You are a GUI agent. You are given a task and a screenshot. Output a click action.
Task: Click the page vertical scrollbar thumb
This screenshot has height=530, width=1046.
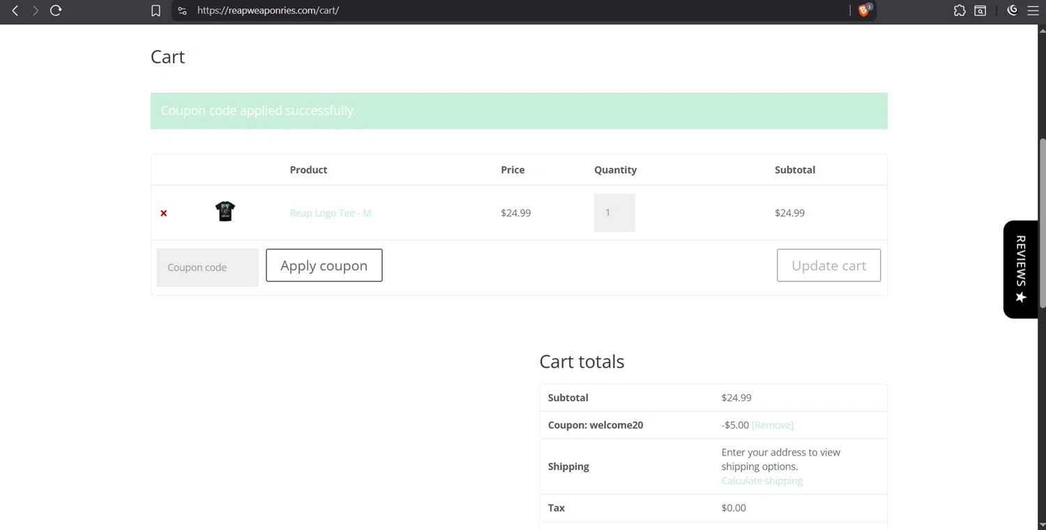click(x=1043, y=223)
